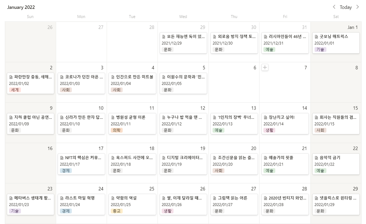The width and height of the screenshot is (366, 224).
Task: Go to previous month with left chevron
Action: click(x=334, y=7)
